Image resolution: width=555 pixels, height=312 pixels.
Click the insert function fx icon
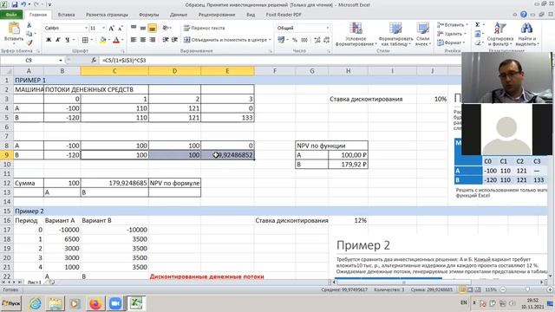point(94,61)
